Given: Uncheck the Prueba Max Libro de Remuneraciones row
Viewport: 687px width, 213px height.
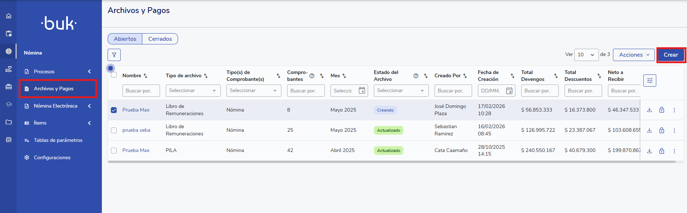Looking at the screenshot, I should pos(114,110).
